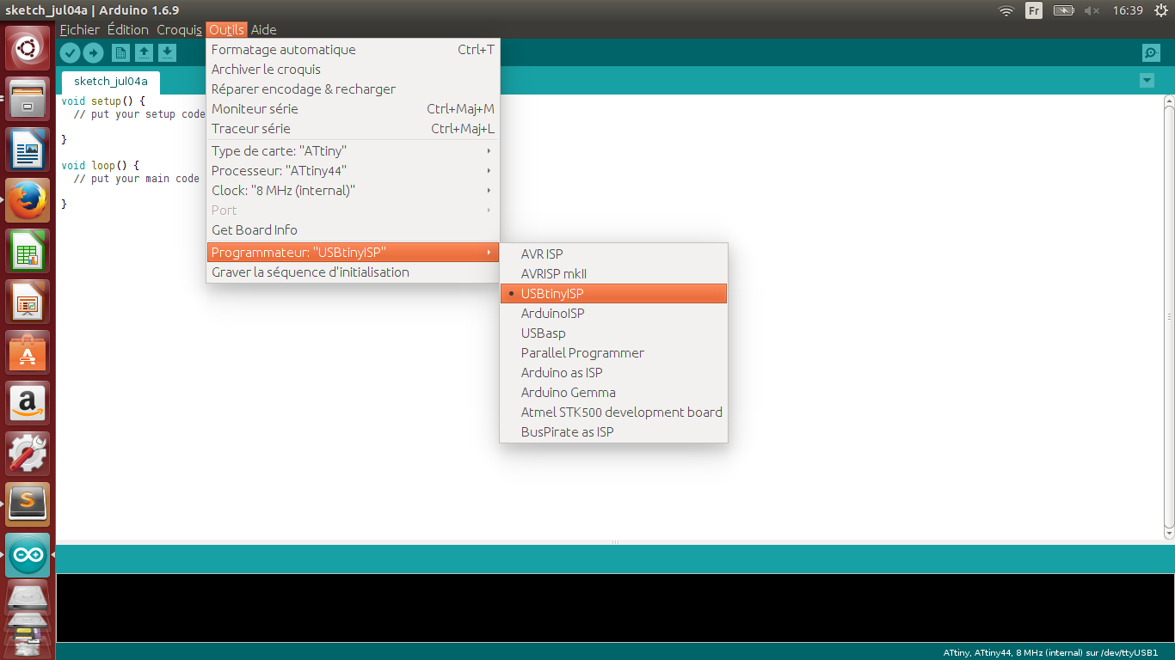This screenshot has width=1175, height=660.
Task: Open Traceur série from the menu
Action: 353,129
